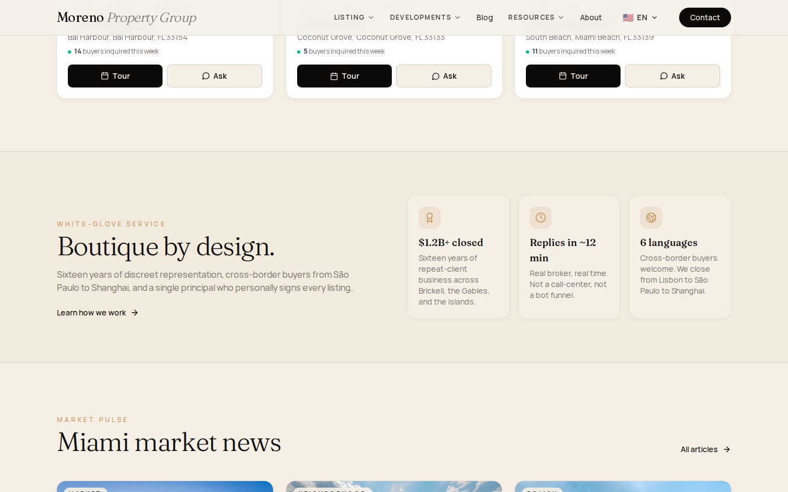788x492 pixels.
Task: Select the "6 languages" card title
Action: click(x=669, y=242)
